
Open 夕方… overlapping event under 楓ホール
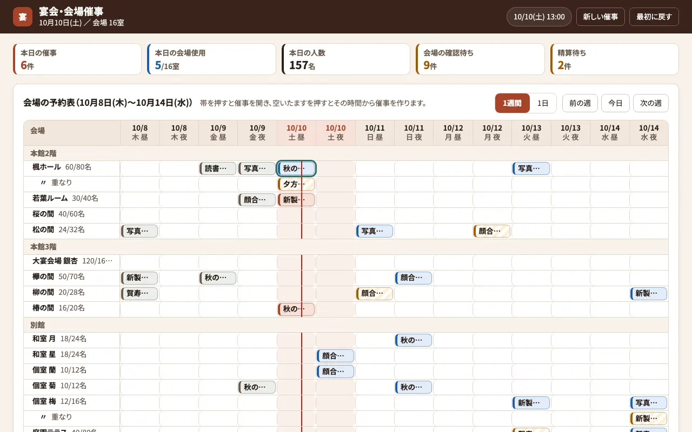coord(296,184)
